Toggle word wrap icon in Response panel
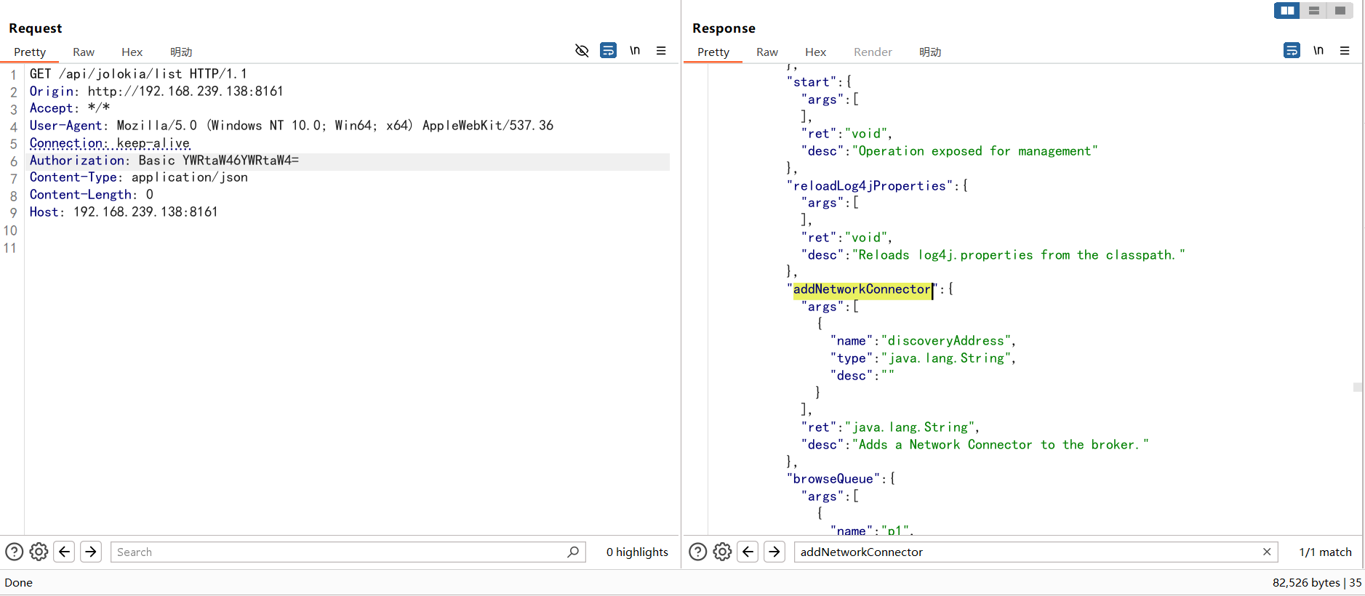The image size is (1365, 596). 1292,50
